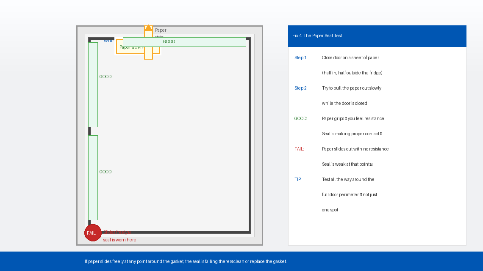Click the red 'FAIL:' label in instructions
This screenshot has width=483, height=271.
[299, 149]
